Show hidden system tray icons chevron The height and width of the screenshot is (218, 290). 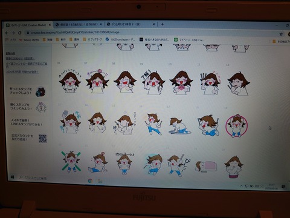[x=241, y=186]
